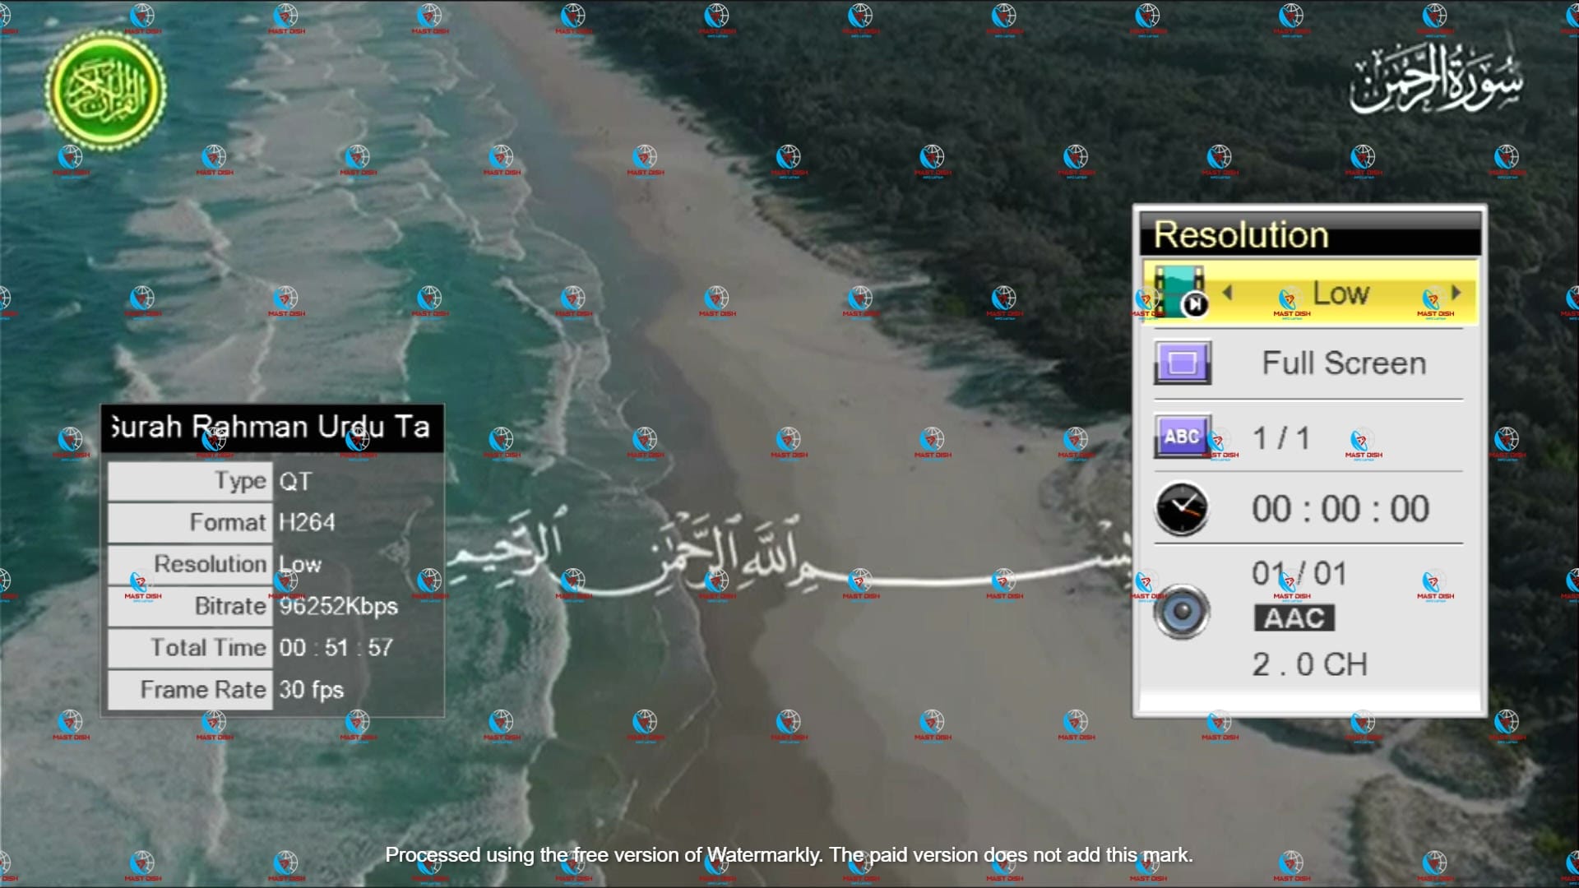Image resolution: width=1579 pixels, height=888 pixels.
Task: Click the 2 . 0 CH audio channel text
Action: click(x=1309, y=664)
